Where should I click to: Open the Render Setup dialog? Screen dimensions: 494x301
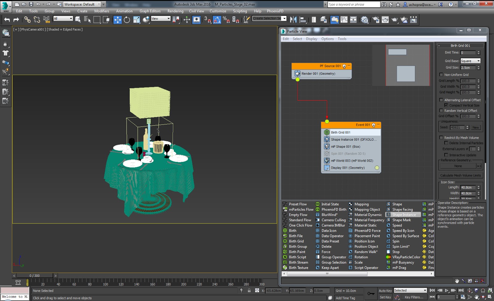375,19
